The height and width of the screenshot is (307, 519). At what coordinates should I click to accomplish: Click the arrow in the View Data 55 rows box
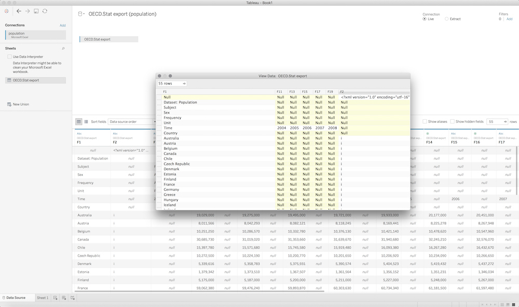click(x=184, y=83)
